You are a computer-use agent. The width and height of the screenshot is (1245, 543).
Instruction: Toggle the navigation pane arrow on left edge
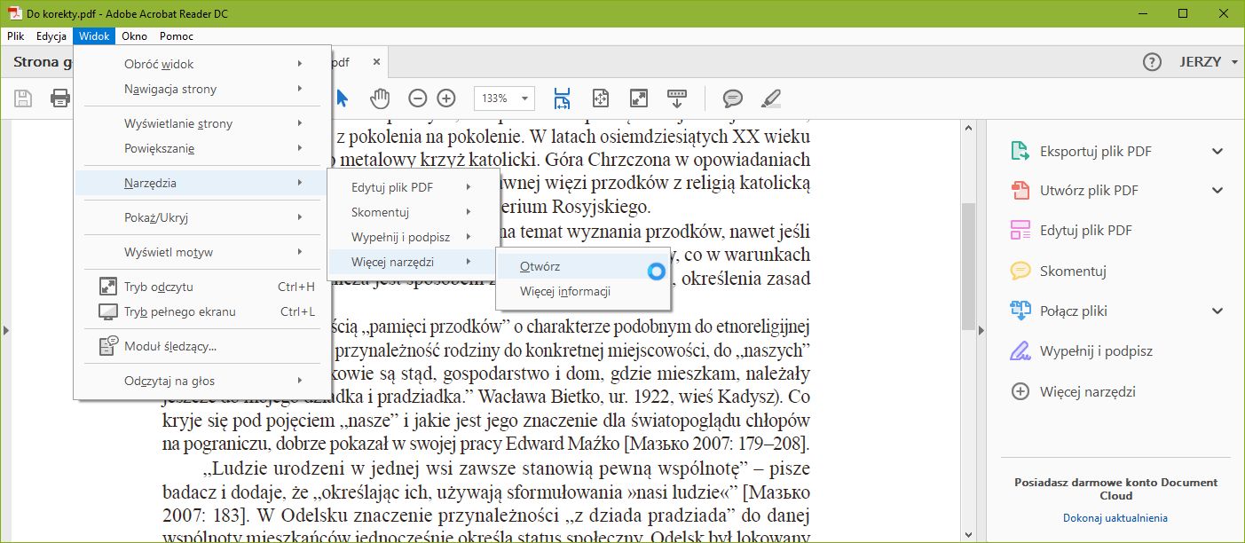click(x=6, y=329)
